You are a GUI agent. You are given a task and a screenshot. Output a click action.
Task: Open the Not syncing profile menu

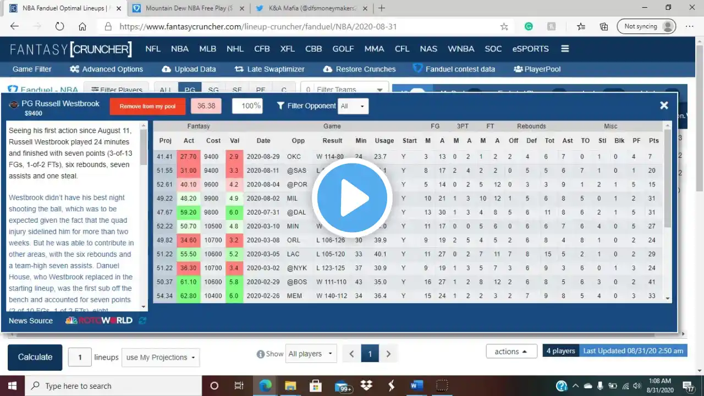coord(646,26)
